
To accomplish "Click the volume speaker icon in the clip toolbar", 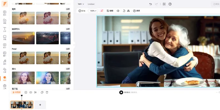I will [x=118, y=11].
